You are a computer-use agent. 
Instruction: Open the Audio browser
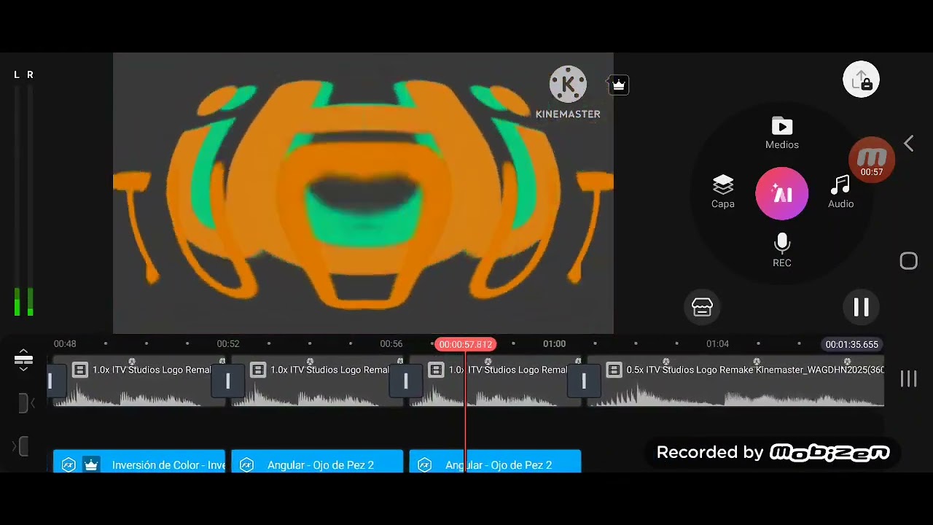(x=840, y=192)
